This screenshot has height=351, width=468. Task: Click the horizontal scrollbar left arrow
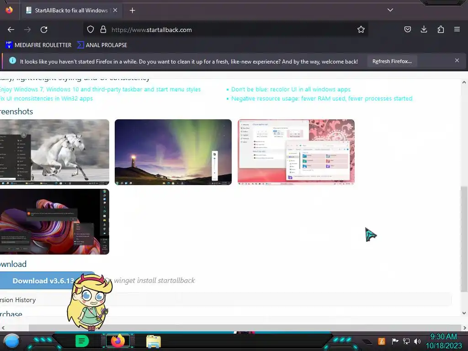click(3, 328)
